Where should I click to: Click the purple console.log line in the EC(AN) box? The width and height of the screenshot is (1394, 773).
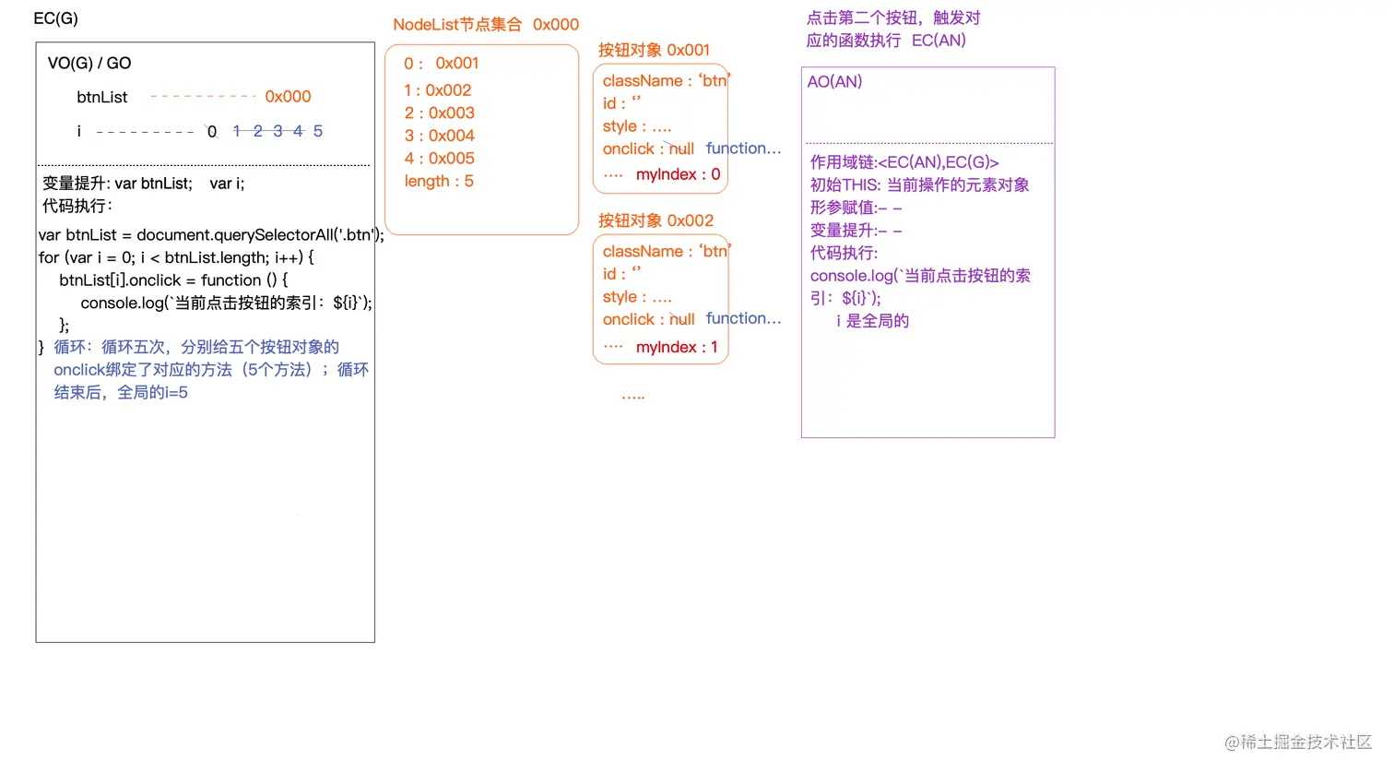920,286
